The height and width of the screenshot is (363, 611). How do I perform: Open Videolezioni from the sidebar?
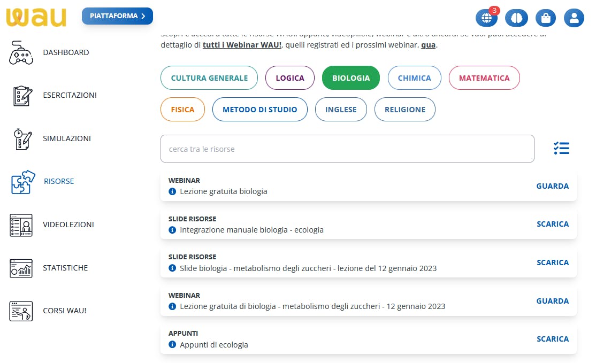(68, 225)
